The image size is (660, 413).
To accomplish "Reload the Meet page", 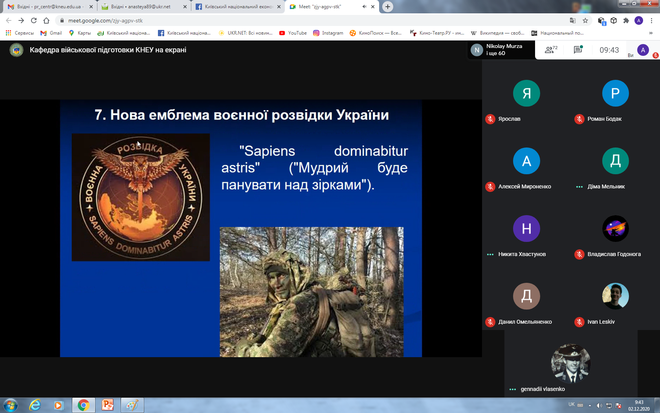I will [34, 20].
